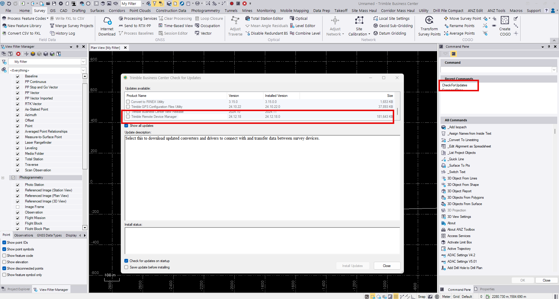Open the Adjust Traverse tool

[235, 26]
